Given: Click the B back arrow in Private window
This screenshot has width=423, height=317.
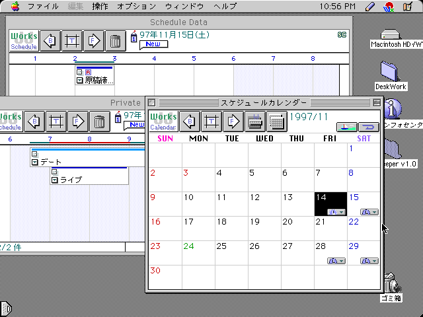Looking at the screenshot, I should (x=34, y=122).
